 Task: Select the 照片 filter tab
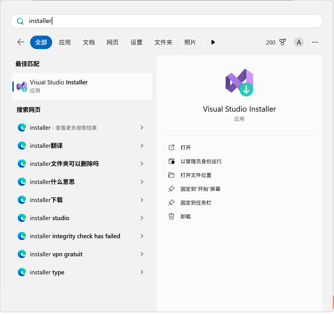190,42
